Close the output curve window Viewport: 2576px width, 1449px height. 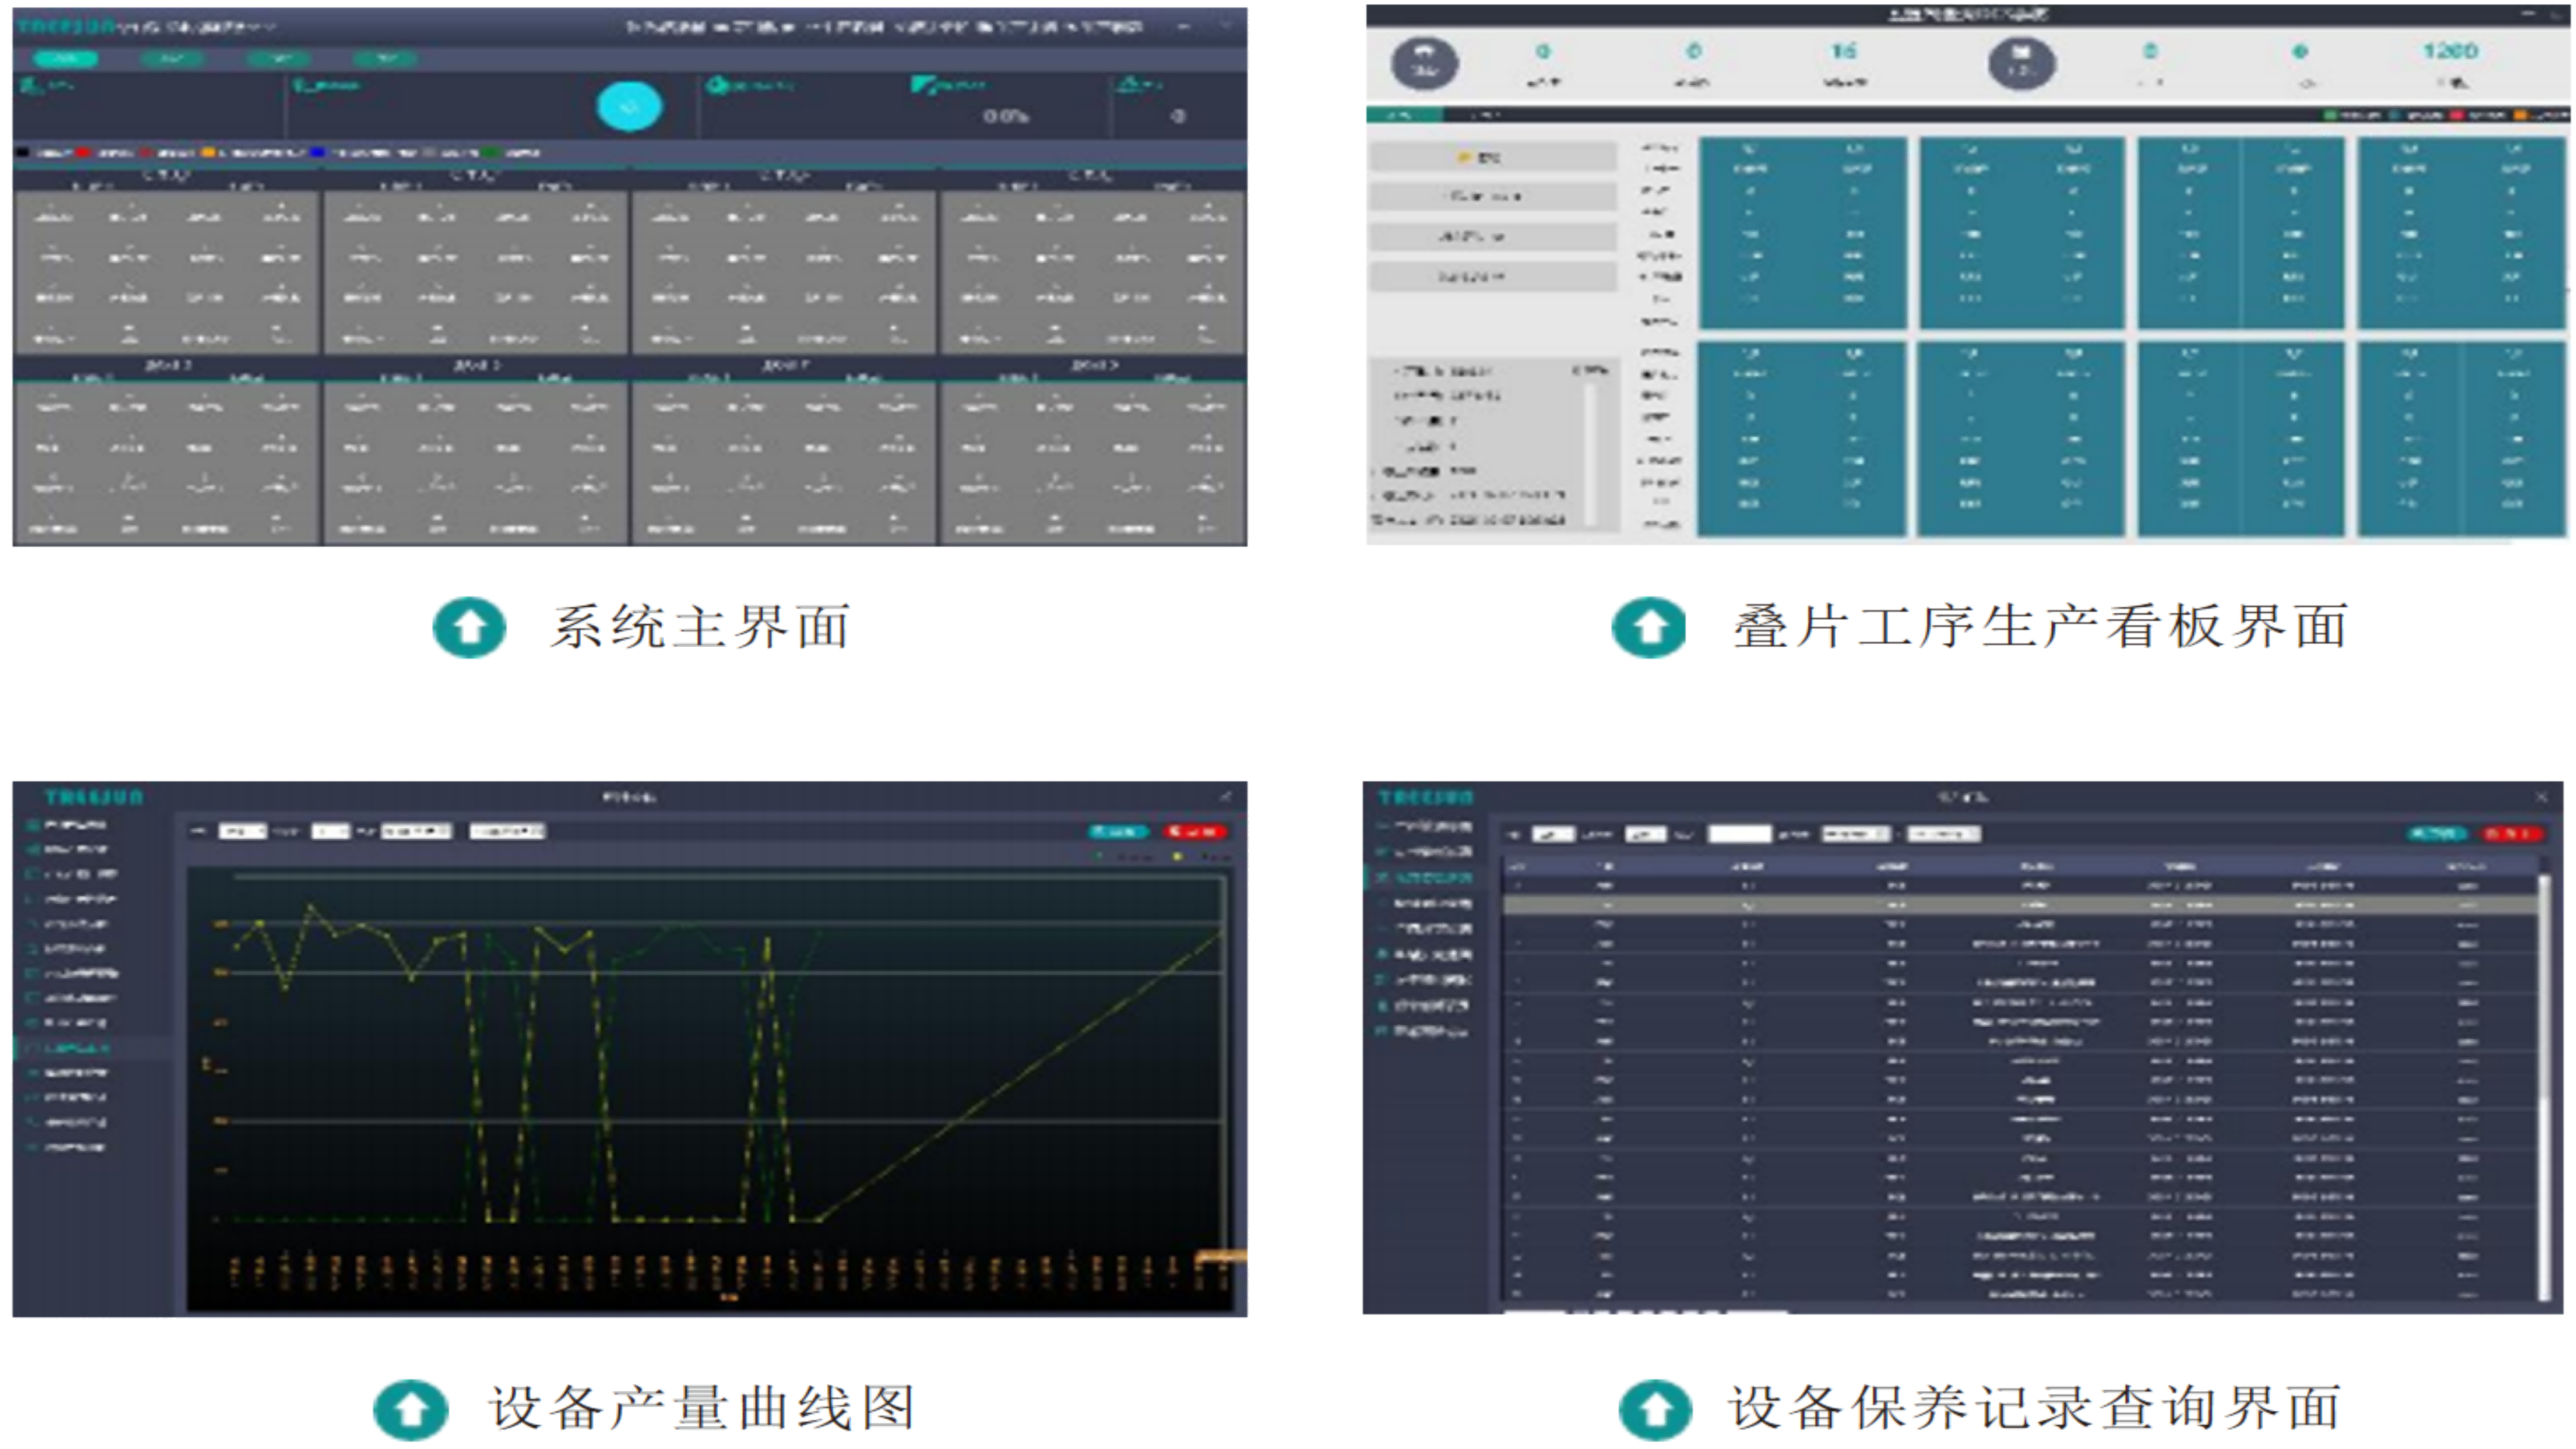[x=1226, y=797]
